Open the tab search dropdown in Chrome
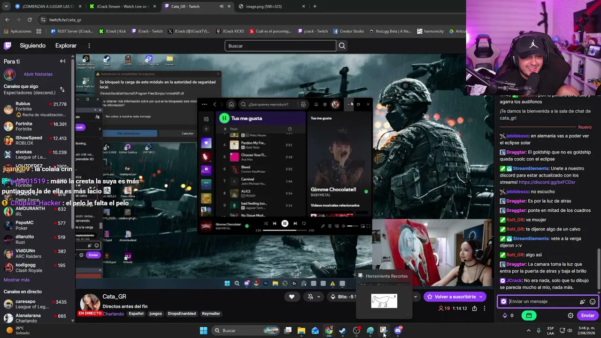The width and height of the screenshot is (601, 338). click(x=6, y=7)
